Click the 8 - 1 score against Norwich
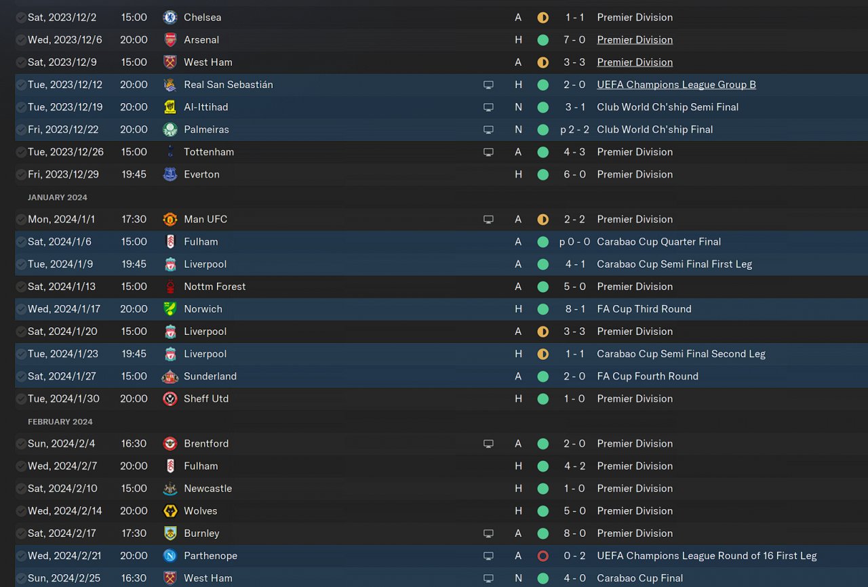Image resolution: width=868 pixels, height=587 pixels. tap(575, 309)
